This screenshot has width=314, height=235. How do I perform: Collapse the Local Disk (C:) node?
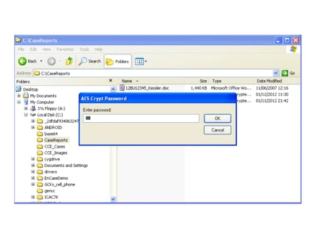click(26, 115)
